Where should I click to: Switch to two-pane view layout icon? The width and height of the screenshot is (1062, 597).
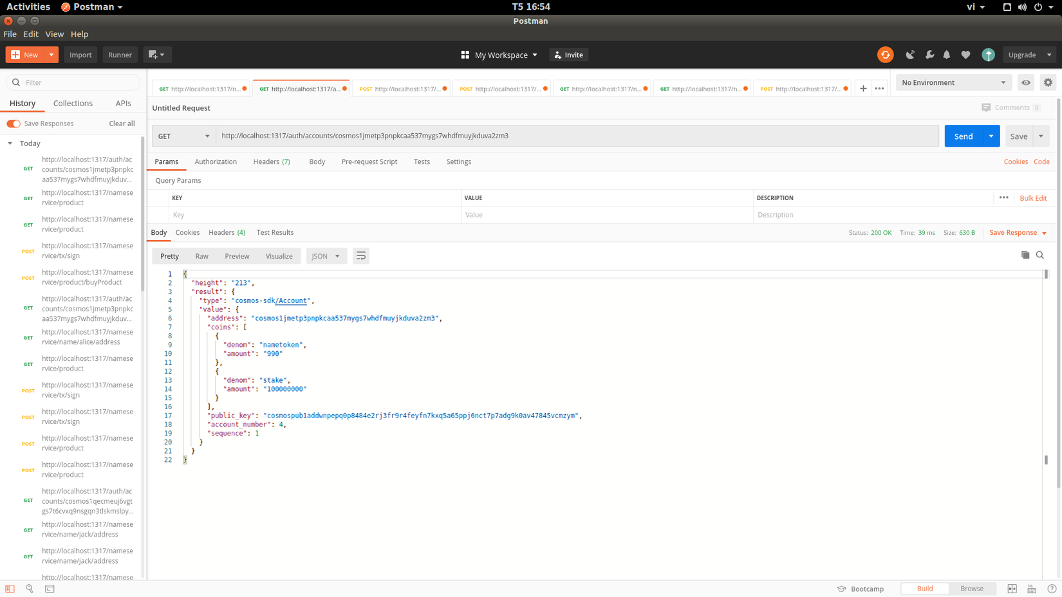point(1012,589)
